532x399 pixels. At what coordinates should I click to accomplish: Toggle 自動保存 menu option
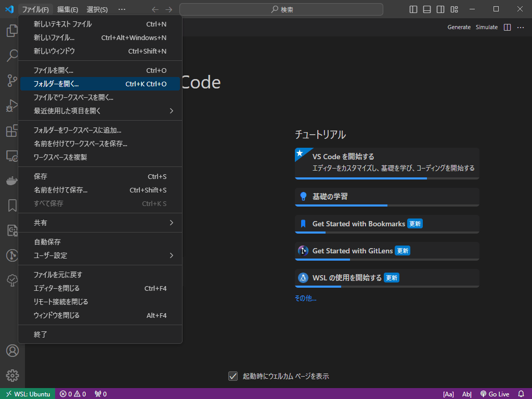(x=100, y=242)
